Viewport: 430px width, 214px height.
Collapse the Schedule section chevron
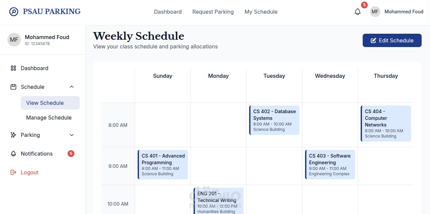71,87
